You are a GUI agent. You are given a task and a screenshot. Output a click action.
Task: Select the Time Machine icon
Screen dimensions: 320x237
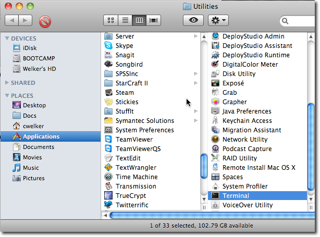point(108,177)
